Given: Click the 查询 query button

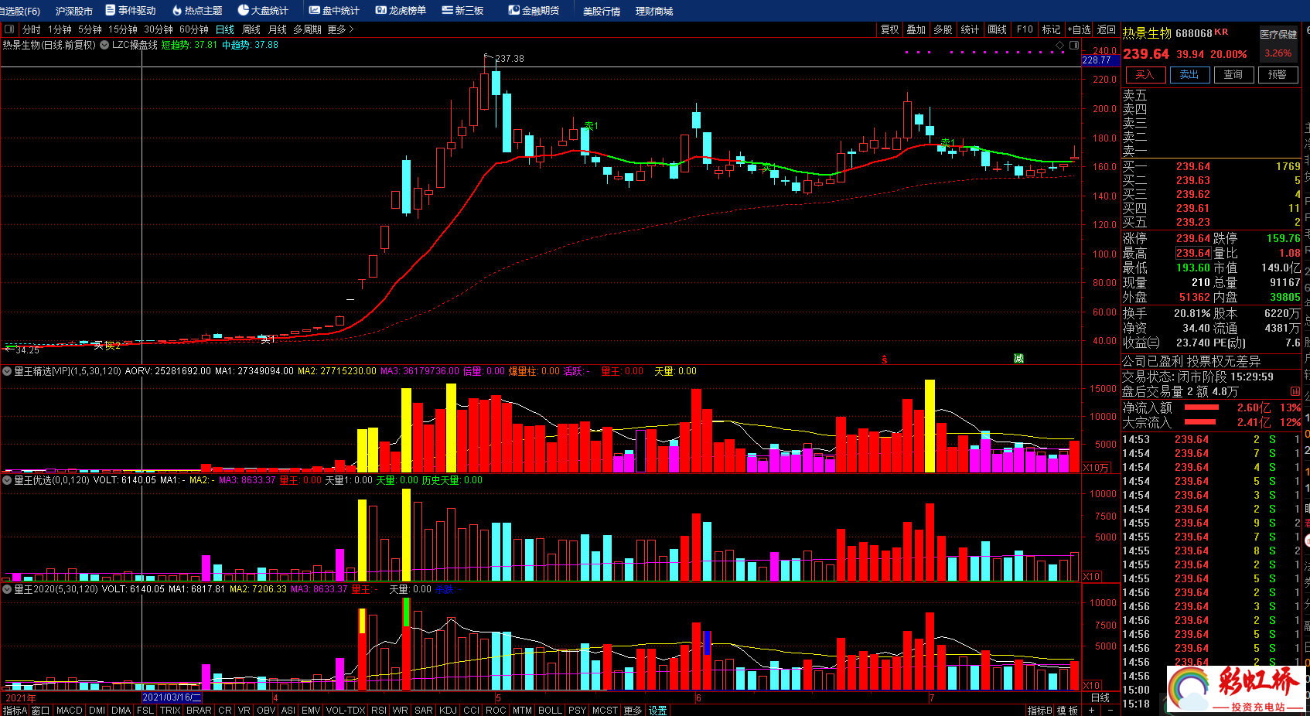Looking at the screenshot, I should (1233, 74).
